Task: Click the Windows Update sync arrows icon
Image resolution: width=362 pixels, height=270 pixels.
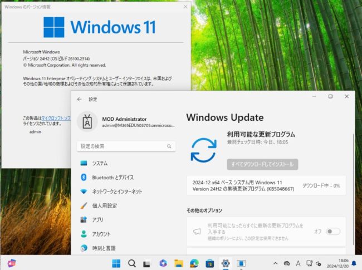Action: (203, 150)
